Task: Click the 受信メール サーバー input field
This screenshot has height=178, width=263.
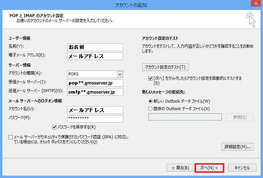Action: pyautogui.click(x=95, y=83)
